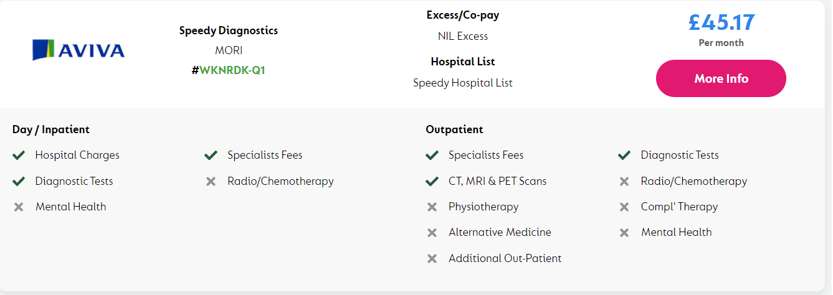This screenshot has width=833, height=295.
Task: Select the Speedy Hospital List text
Action: [463, 83]
